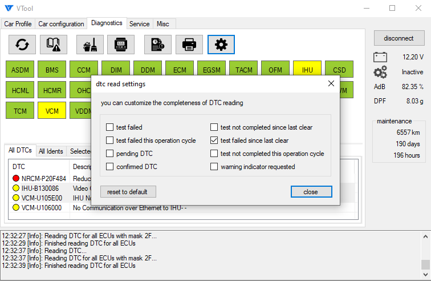Enable the 'test failed' checkbox

(x=110, y=127)
